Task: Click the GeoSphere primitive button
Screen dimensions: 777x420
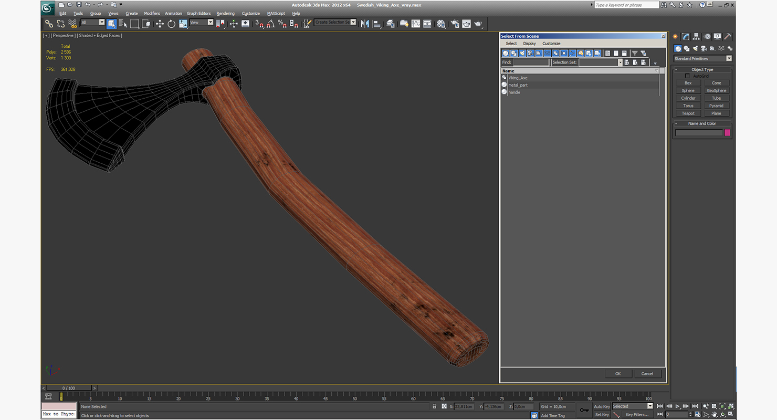Action: (717, 91)
